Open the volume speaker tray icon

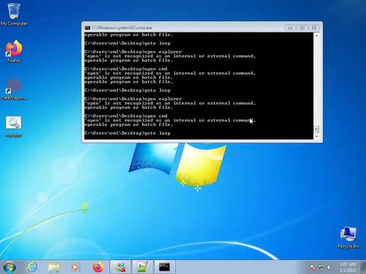coord(330,267)
